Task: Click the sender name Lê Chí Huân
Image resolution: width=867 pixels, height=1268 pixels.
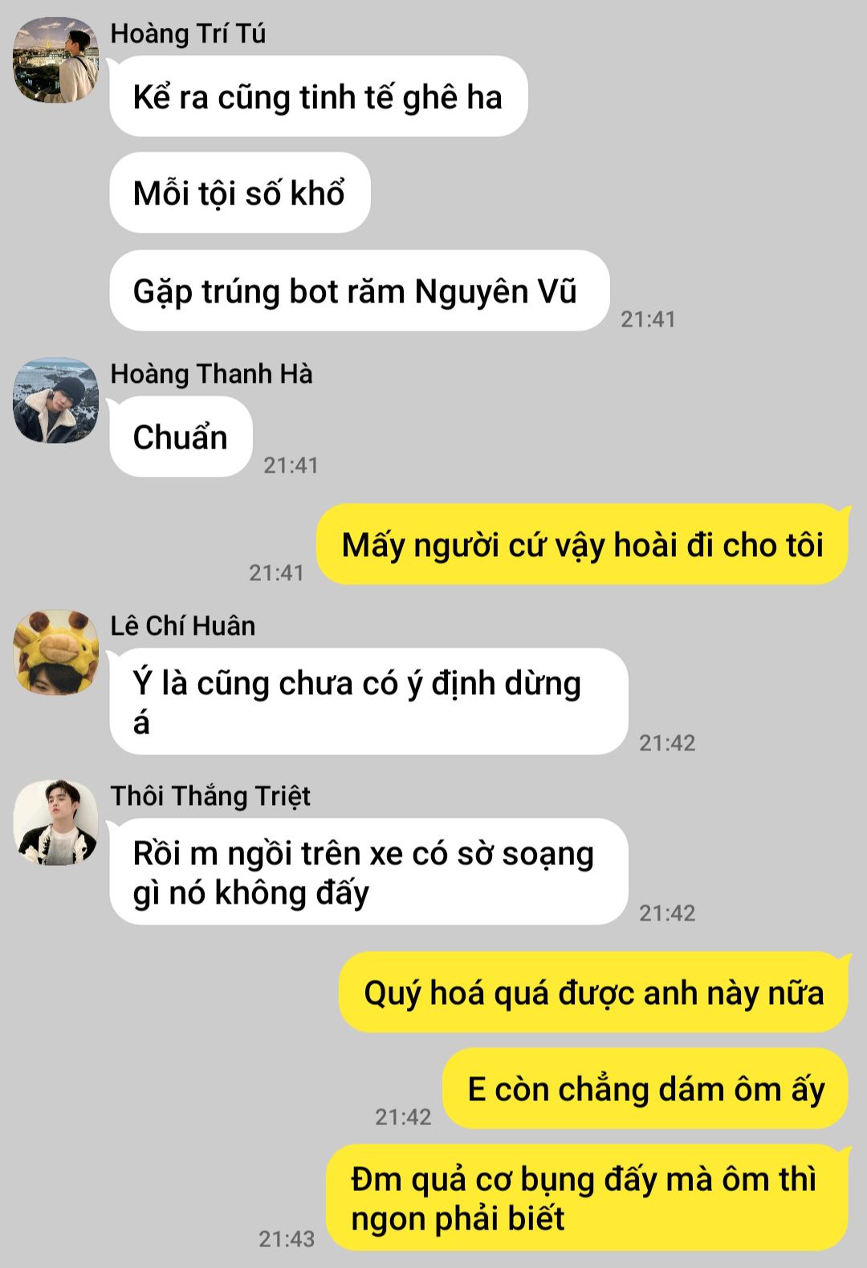Action: [182, 626]
